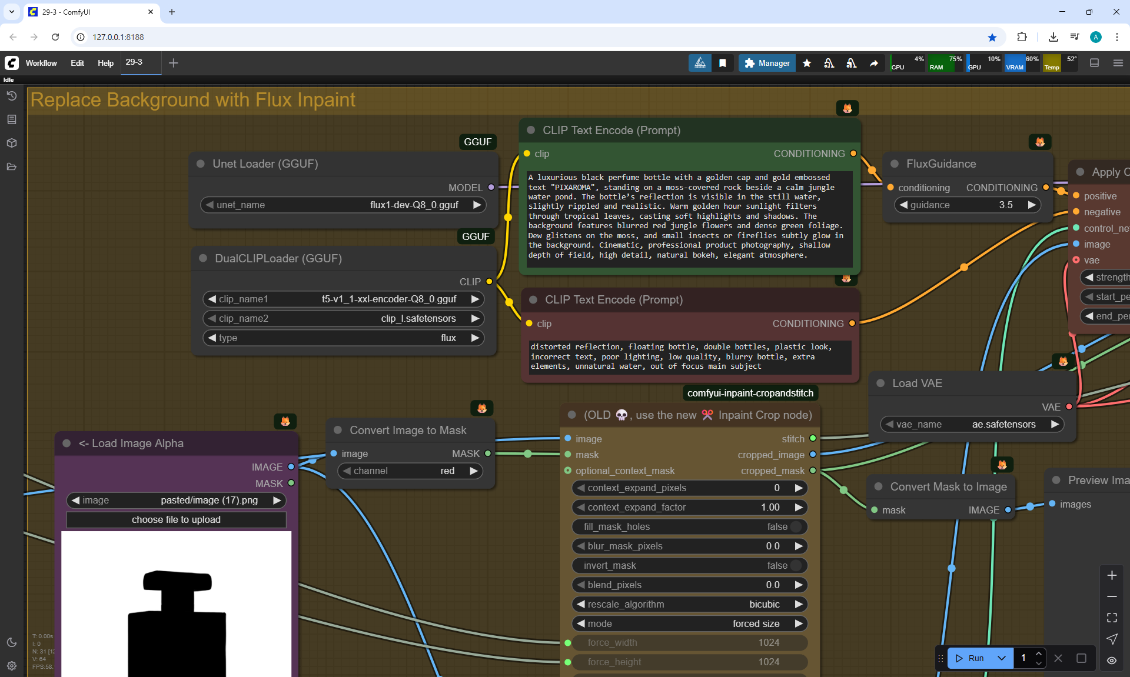Open the ComfyUI Manager

coord(767,63)
